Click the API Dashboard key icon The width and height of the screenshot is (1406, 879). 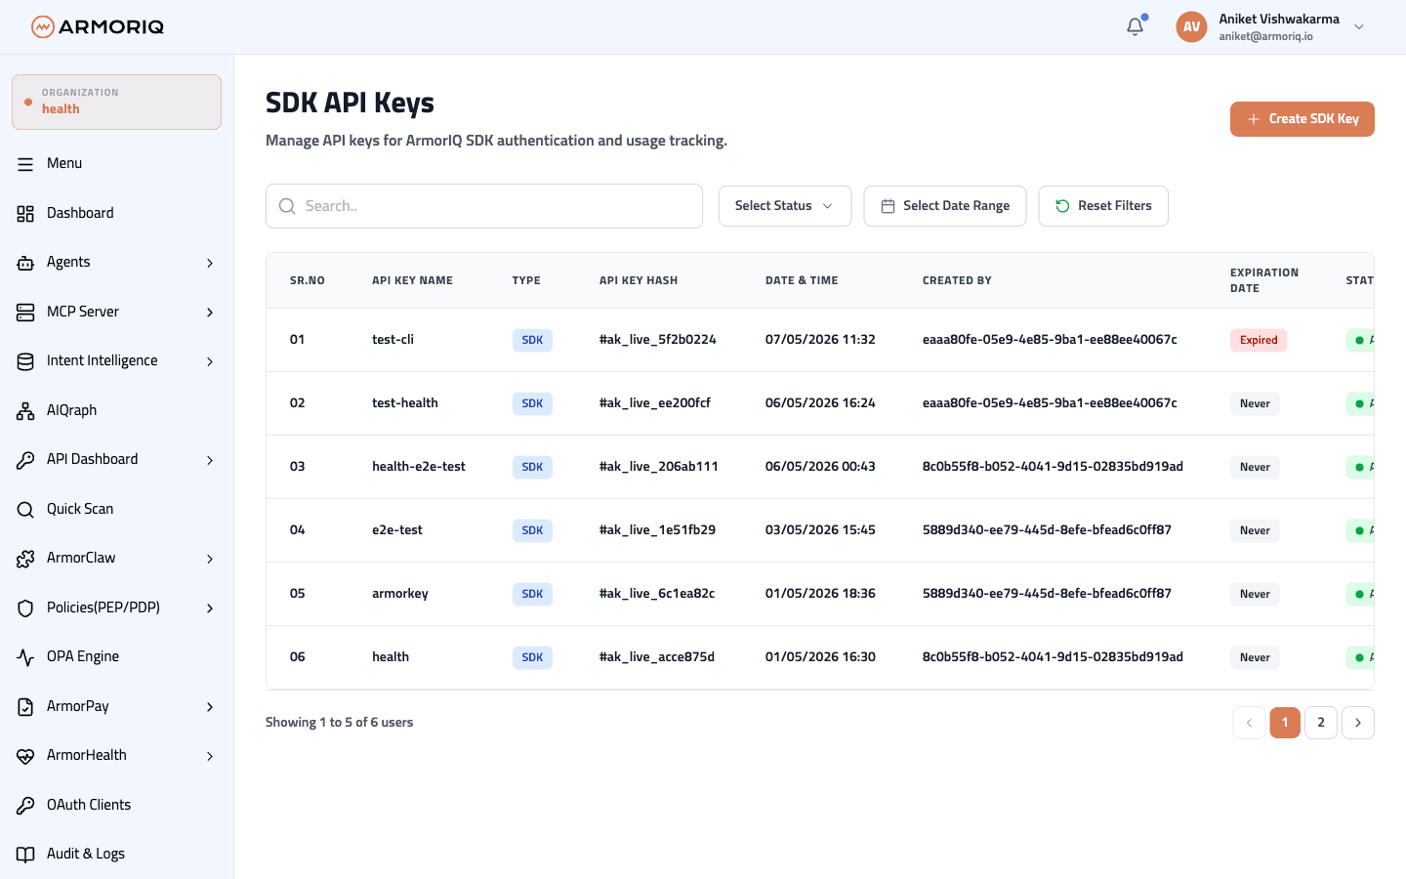(x=25, y=460)
